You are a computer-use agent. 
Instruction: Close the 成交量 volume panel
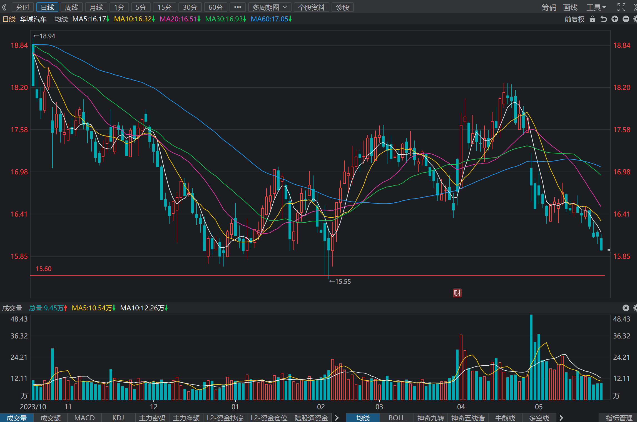coord(626,308)
